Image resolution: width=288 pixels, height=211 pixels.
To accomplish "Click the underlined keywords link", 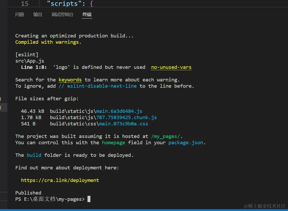I will 70,80.
